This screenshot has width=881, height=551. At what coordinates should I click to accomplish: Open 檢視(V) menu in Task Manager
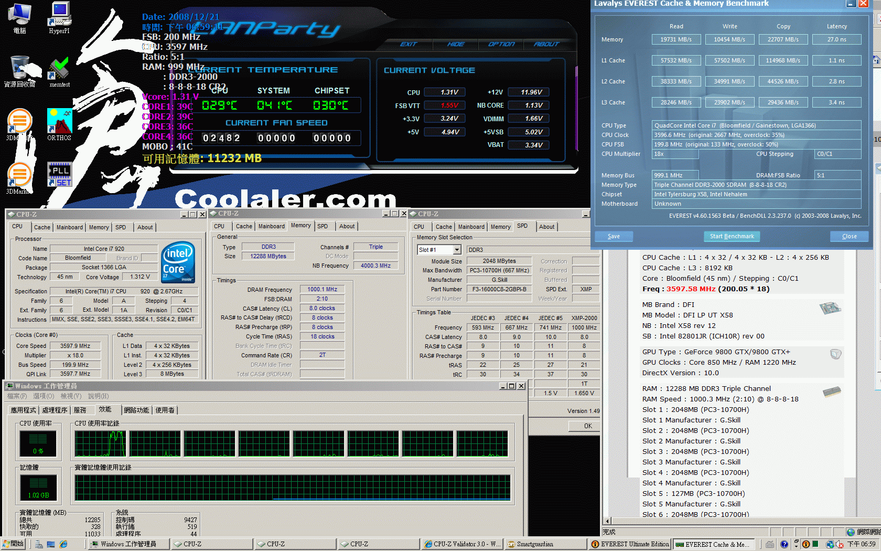click(71, 396)
